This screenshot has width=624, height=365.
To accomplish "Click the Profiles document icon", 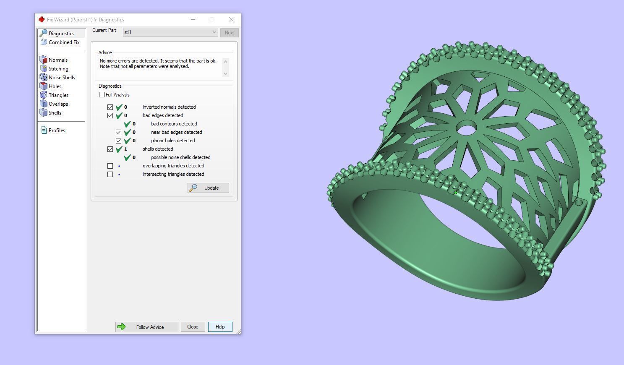I will pyautogui.click(x=44, y=130).
